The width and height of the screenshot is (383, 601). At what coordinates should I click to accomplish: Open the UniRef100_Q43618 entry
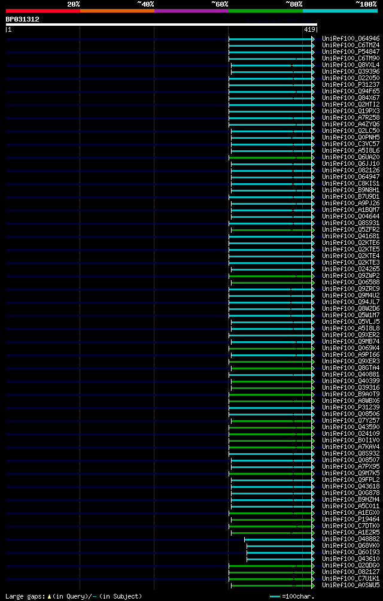coord(351,487)
